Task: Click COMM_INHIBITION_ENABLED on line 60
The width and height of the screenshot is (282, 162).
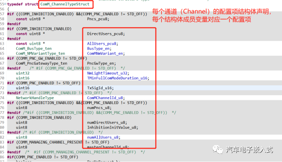Action: (x=44, y=29)
